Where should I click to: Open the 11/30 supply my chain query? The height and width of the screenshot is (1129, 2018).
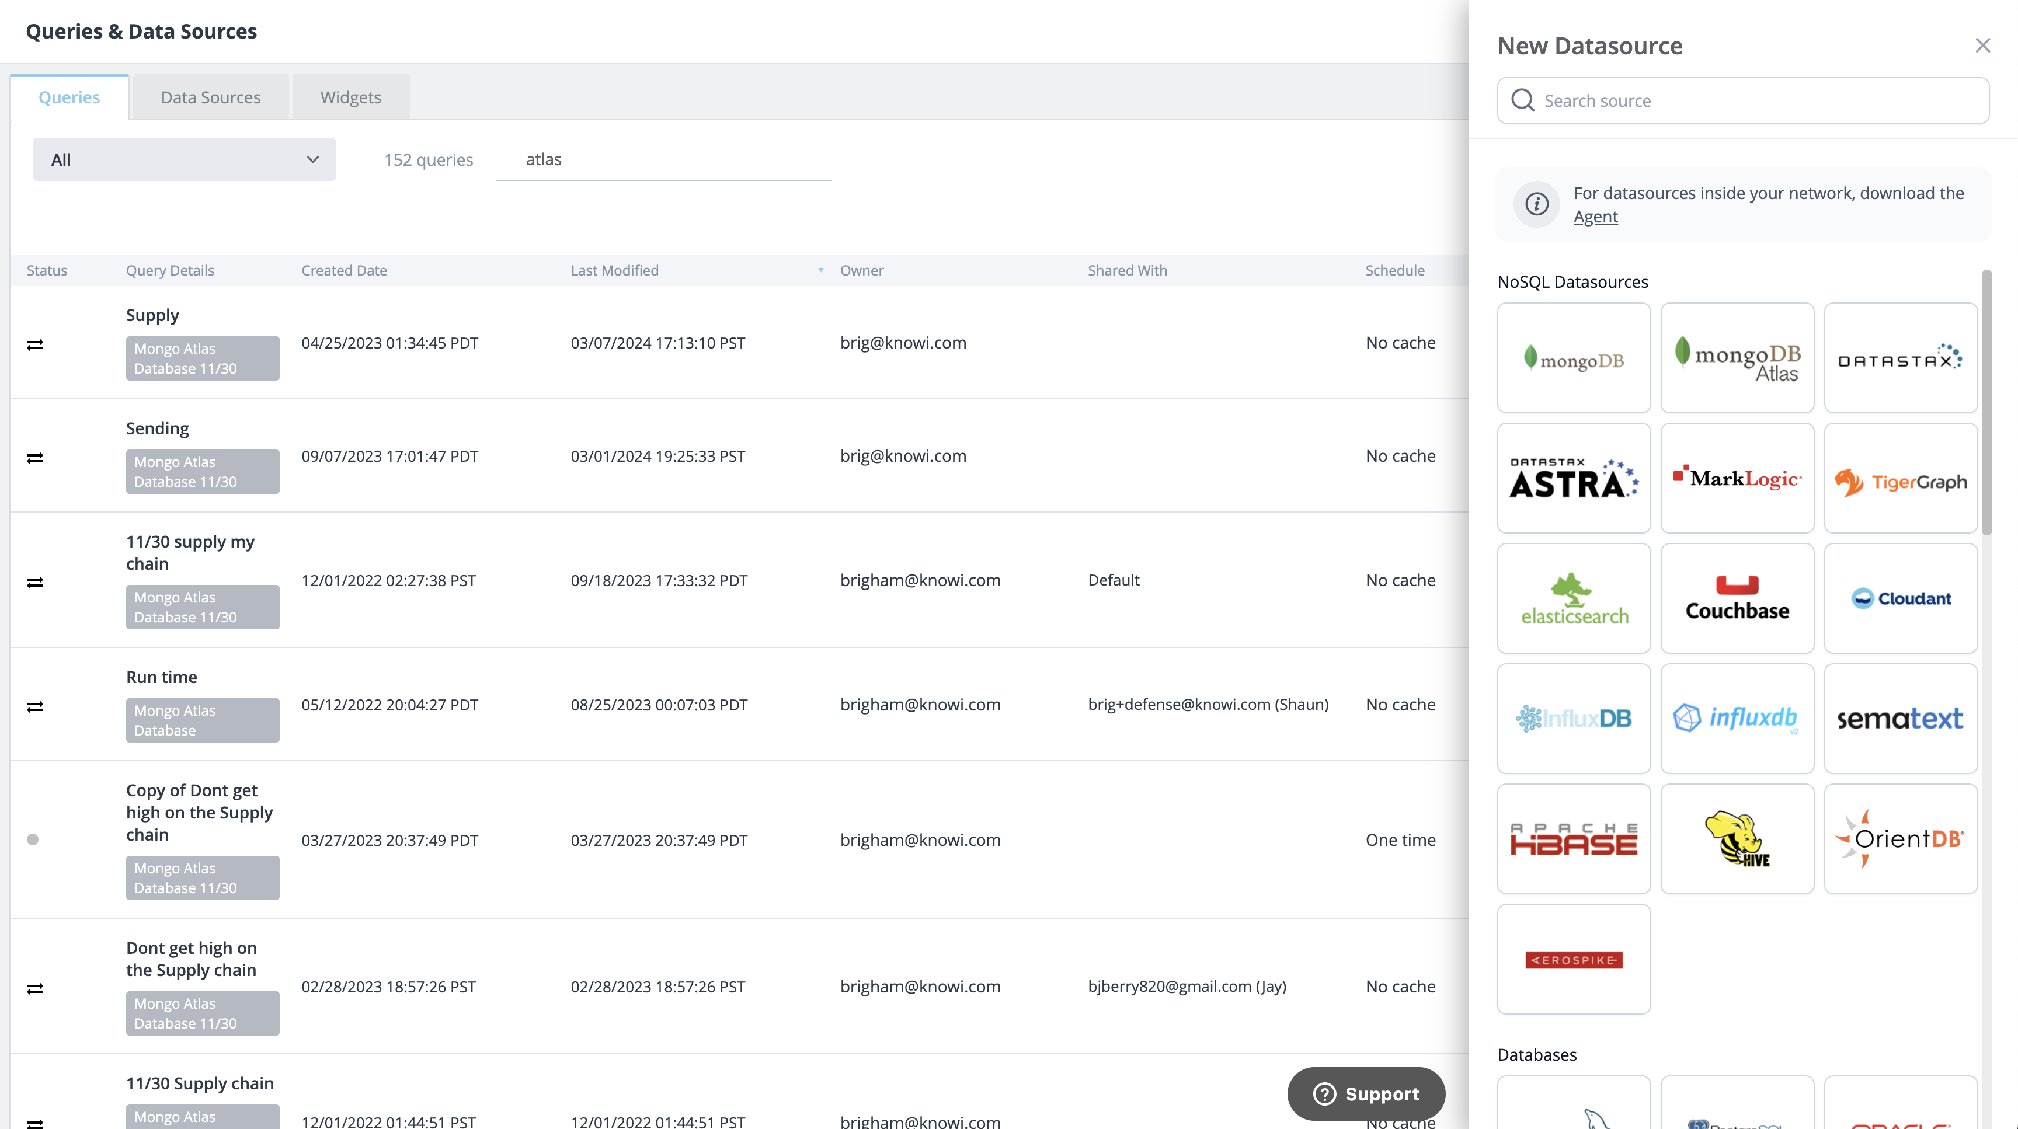point(190,553)
